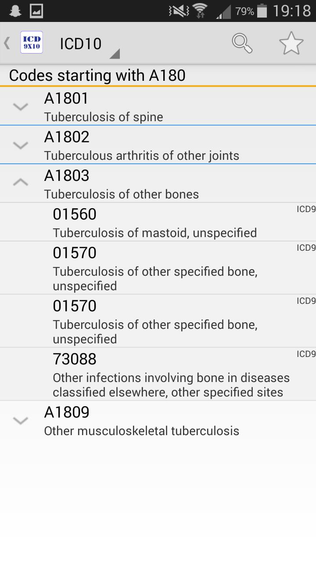
Task: Tap the ICD 9X10 app logo
Action: 32,43
